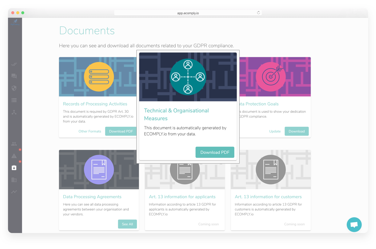376x249 pixels.
Task: Open the people group sidebar item
Action: 14,144
